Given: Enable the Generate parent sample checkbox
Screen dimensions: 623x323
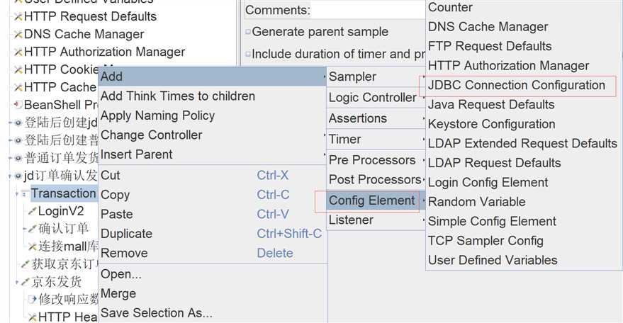Looking at the screenshot, I should 248,32.
